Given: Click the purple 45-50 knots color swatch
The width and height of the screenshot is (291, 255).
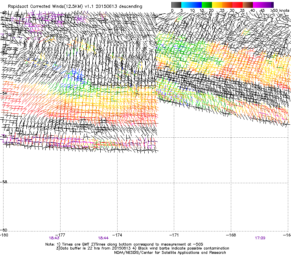Looking at the screenshot, I should click(x=268, y=5).
